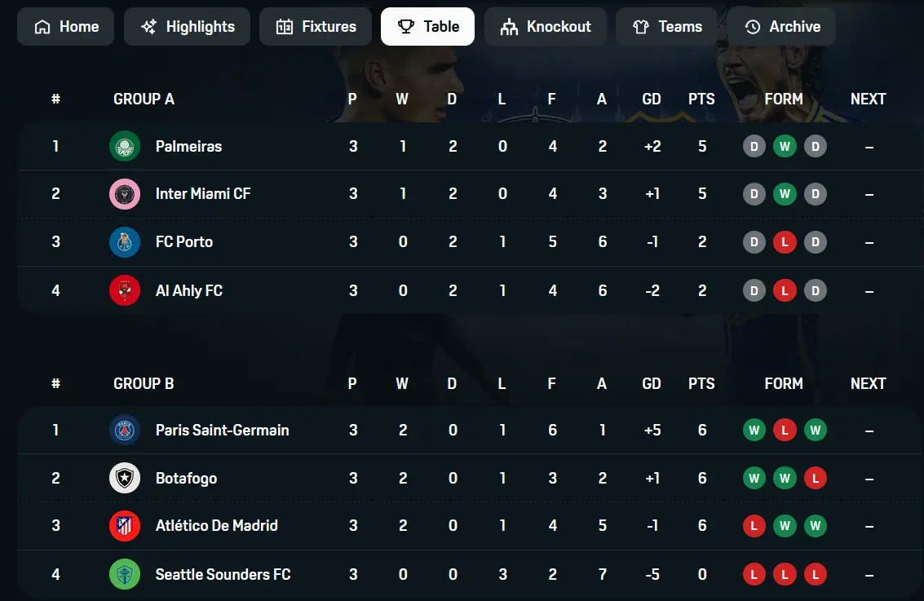Open the Archive tab
924x601 pixels.
point(781,27)
